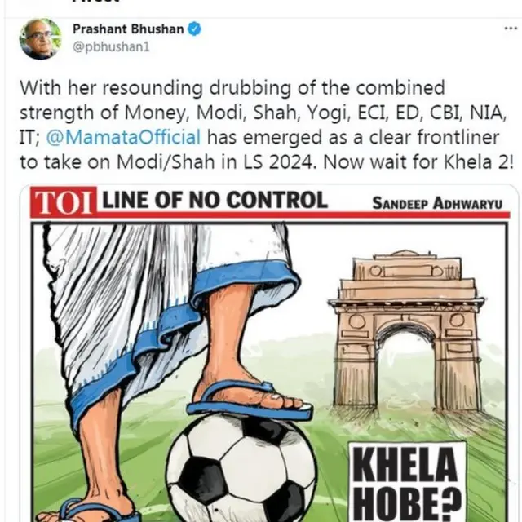
Task: Click the LINE OF NO CONTROL heading
Action: (215, 200)
